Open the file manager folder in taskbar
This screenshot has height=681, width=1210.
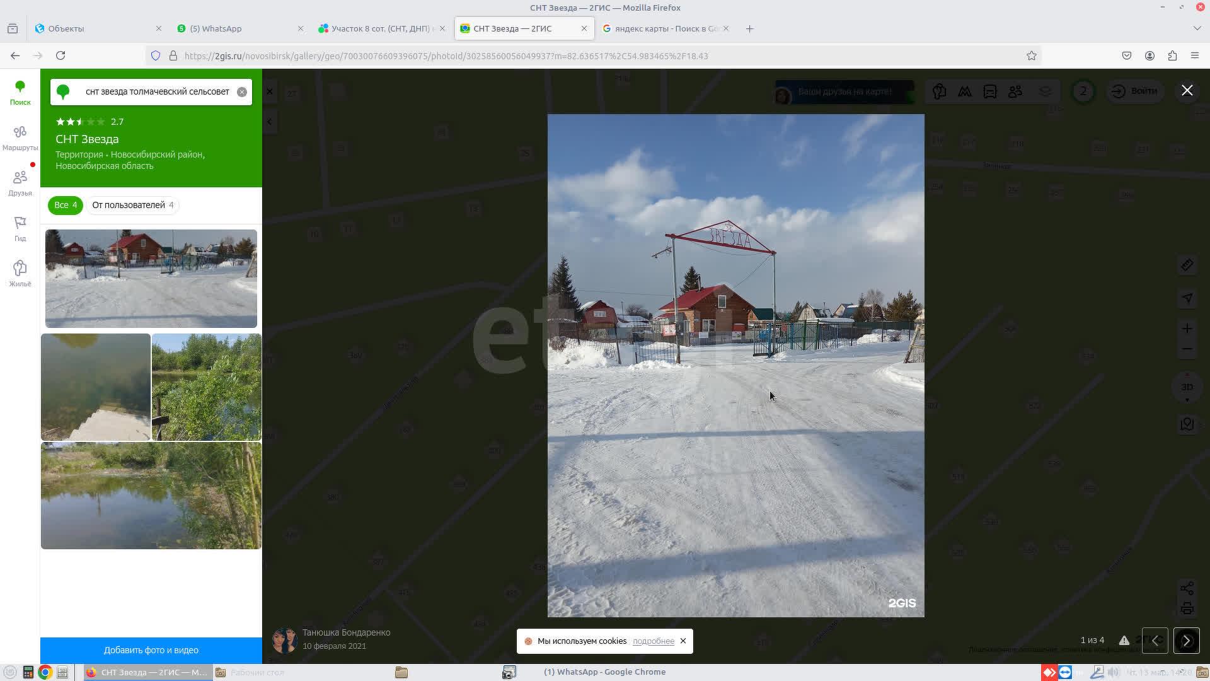click(401, 672)
